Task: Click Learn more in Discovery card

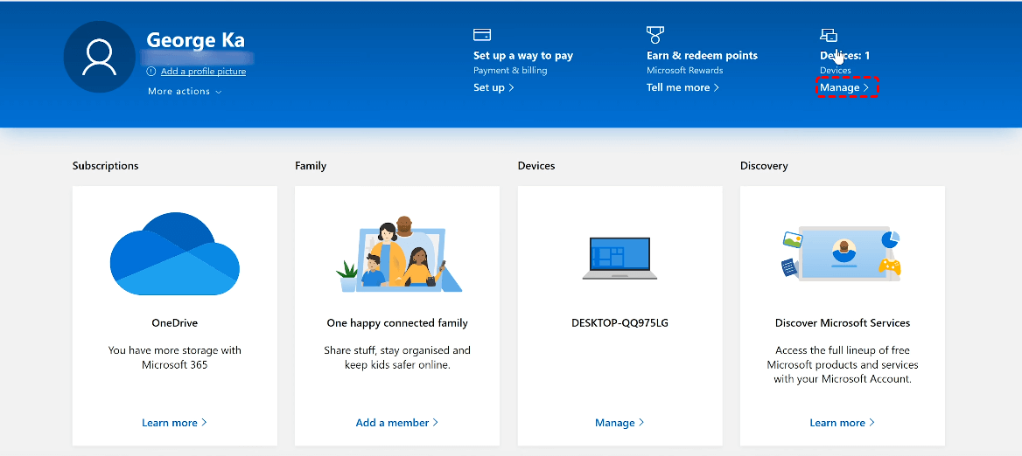Action: click(842, 423)
